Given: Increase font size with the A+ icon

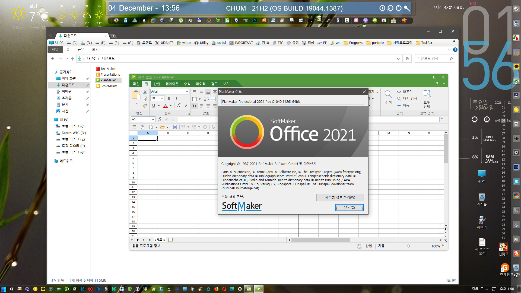Looking at the screenshot, I should 179,106.
